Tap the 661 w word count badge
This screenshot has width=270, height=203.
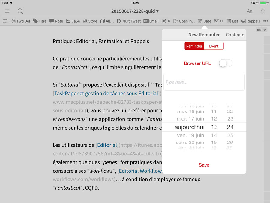point(261,30)
